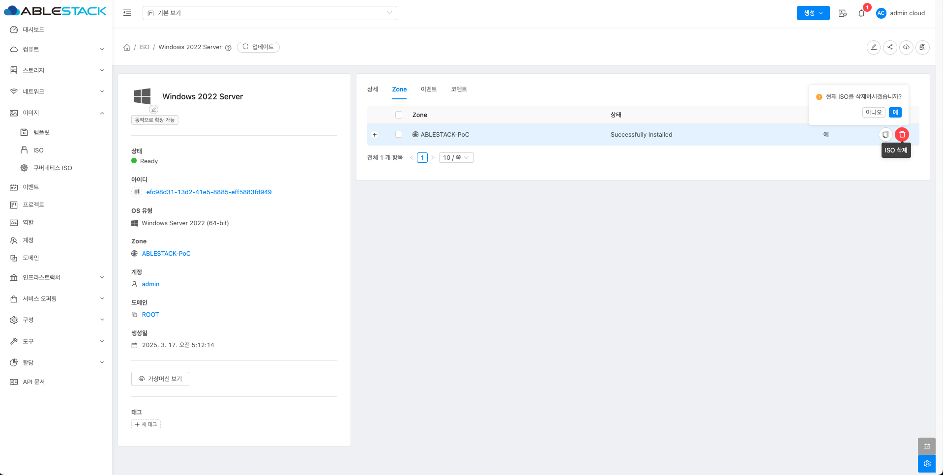Click the share ISO icon

(890, 47)
